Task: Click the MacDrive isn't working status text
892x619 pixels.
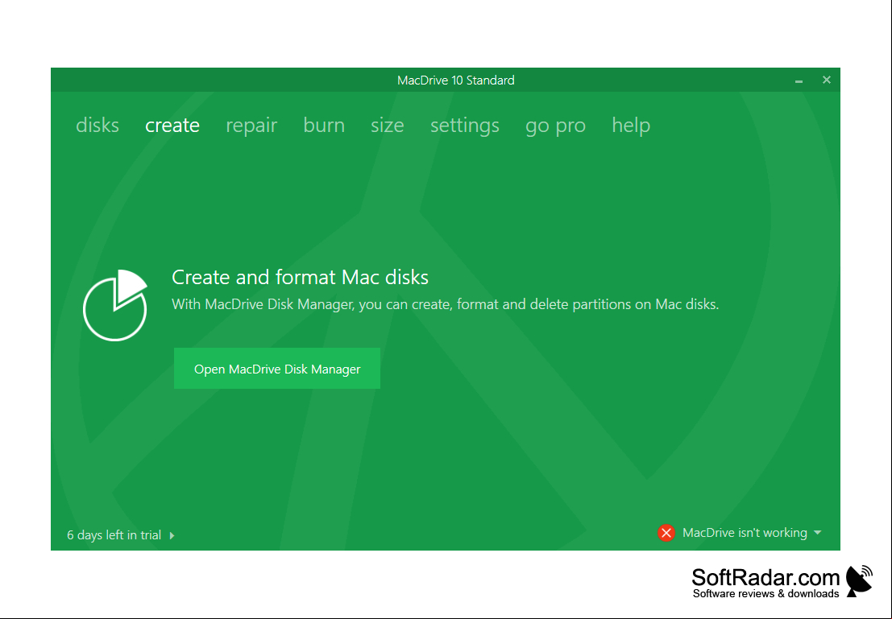Action: [x=745, y=533]
